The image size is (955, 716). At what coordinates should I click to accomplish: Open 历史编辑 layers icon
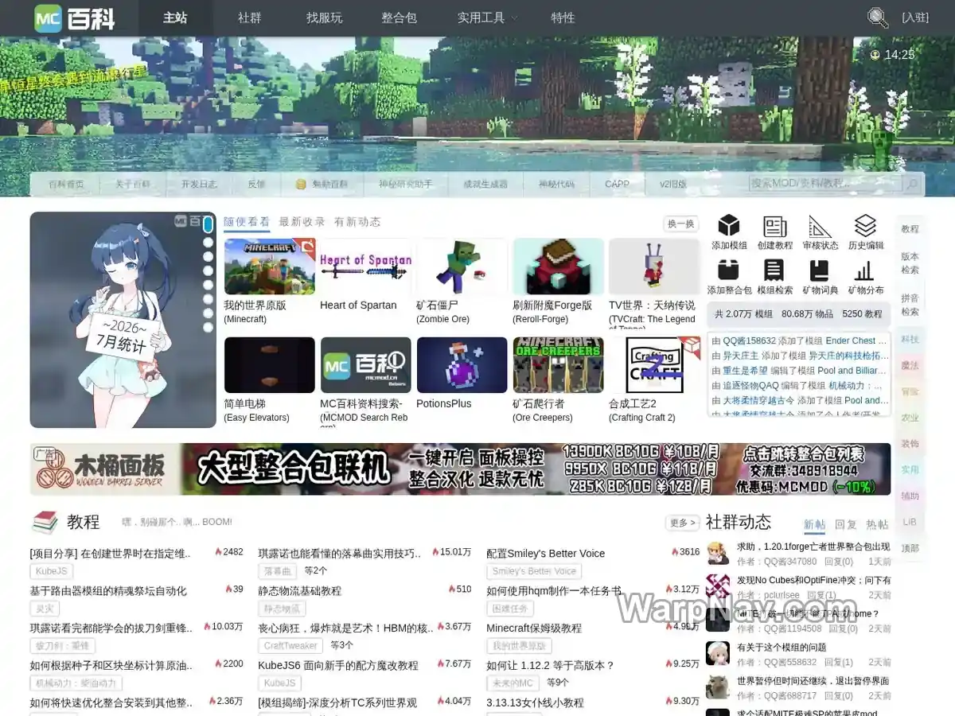coord(865,226)
